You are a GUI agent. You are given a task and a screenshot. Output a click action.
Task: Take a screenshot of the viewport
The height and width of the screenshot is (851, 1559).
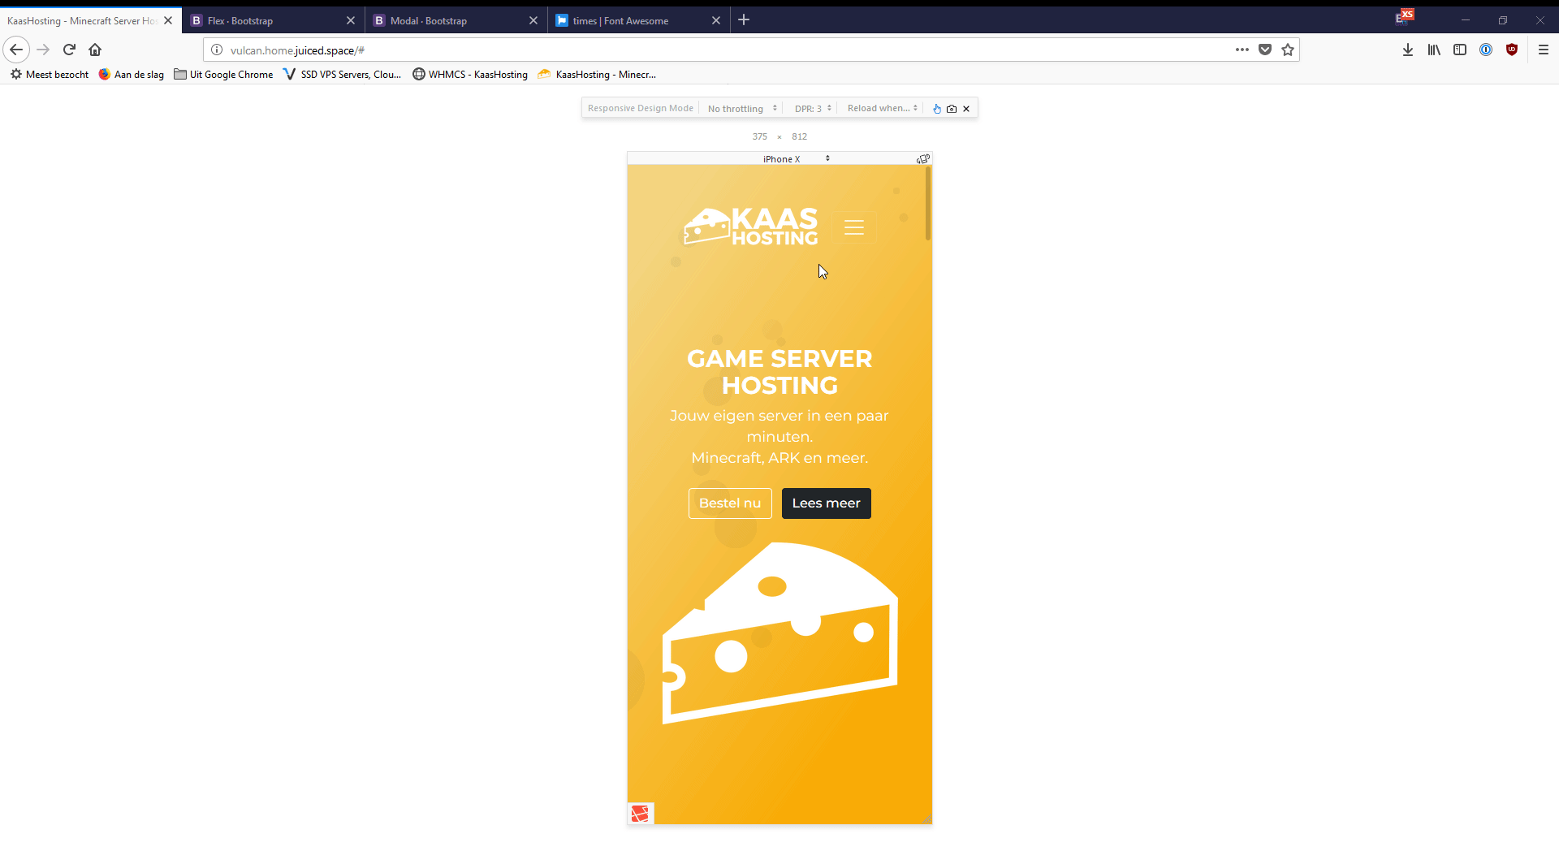tap(952, 109)
